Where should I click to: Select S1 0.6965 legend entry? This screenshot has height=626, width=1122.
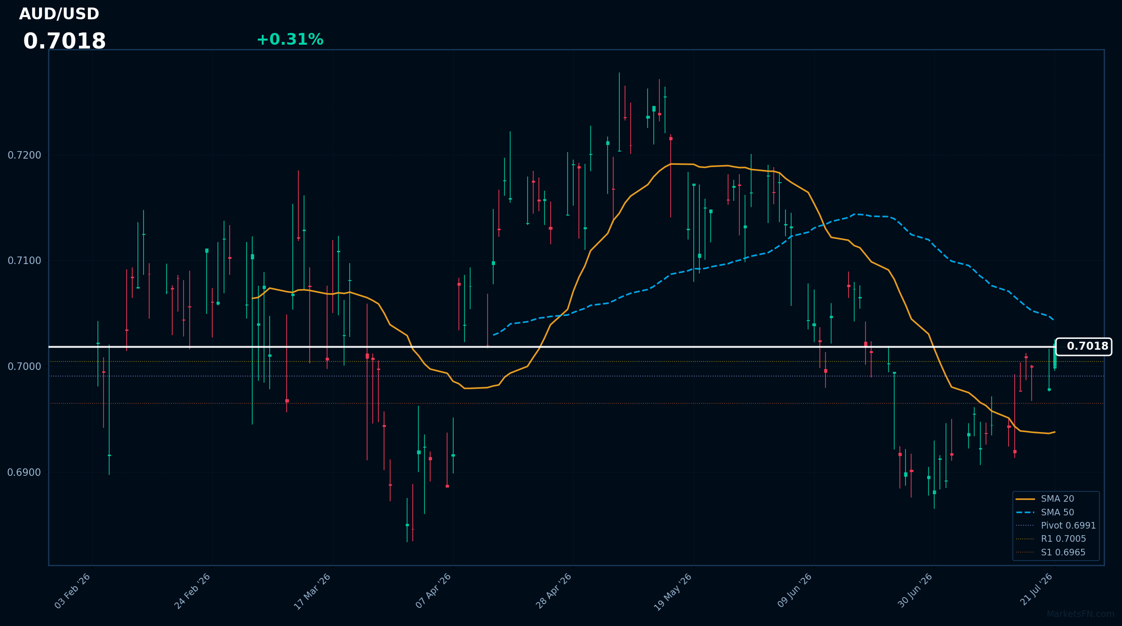tap(1050, 553)
